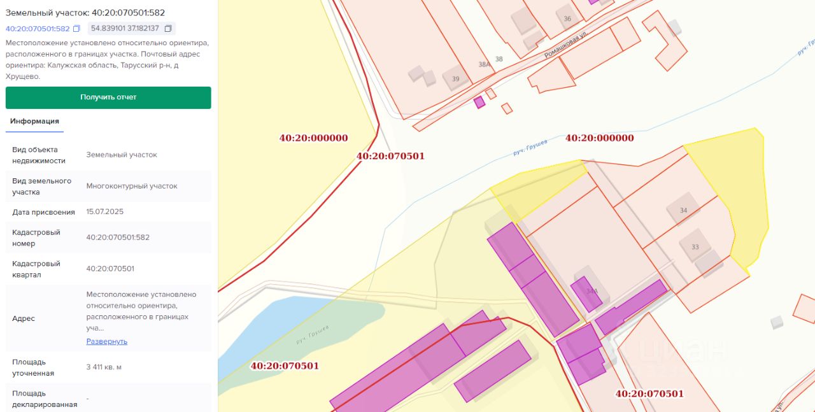Expand the address with Развернуть
Screen dimensions: 815x412
(107, 341)
